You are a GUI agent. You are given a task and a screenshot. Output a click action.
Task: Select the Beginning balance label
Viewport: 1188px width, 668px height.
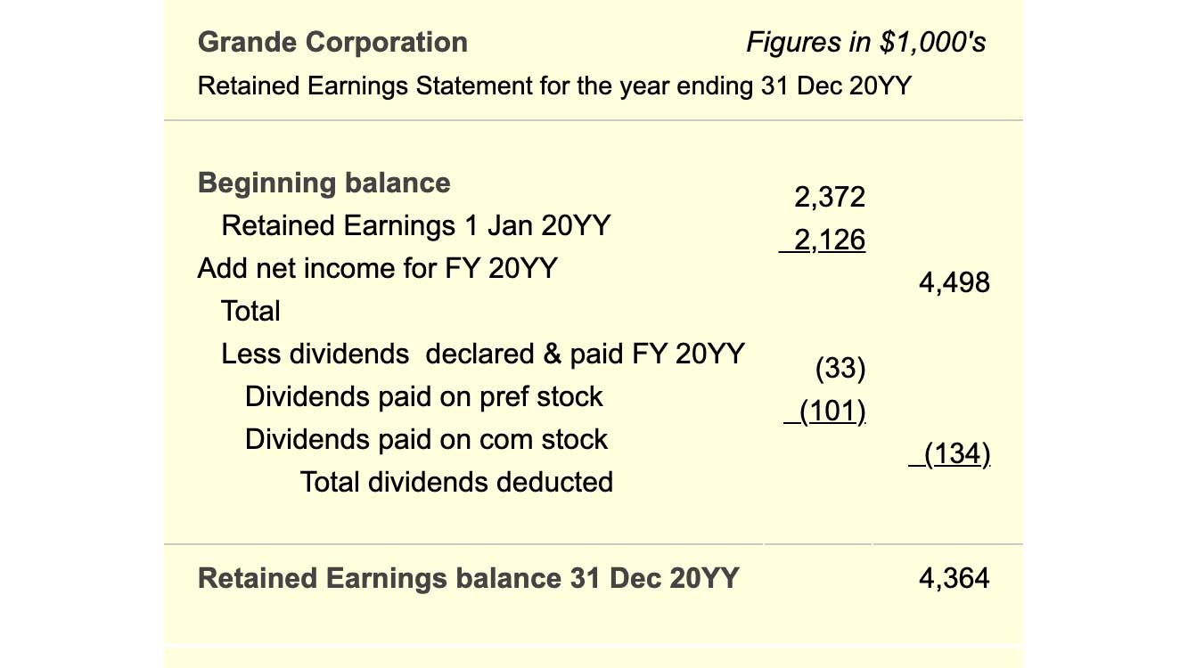click(x=324, y=183)
